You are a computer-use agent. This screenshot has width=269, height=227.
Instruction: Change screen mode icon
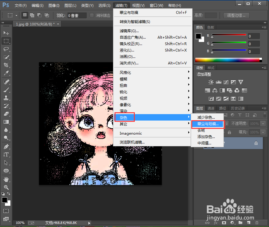[6, 219]
